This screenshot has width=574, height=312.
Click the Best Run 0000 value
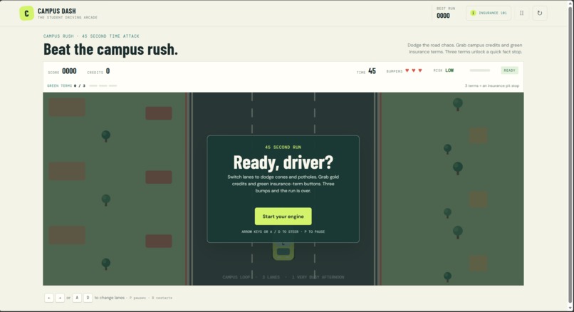443,16
